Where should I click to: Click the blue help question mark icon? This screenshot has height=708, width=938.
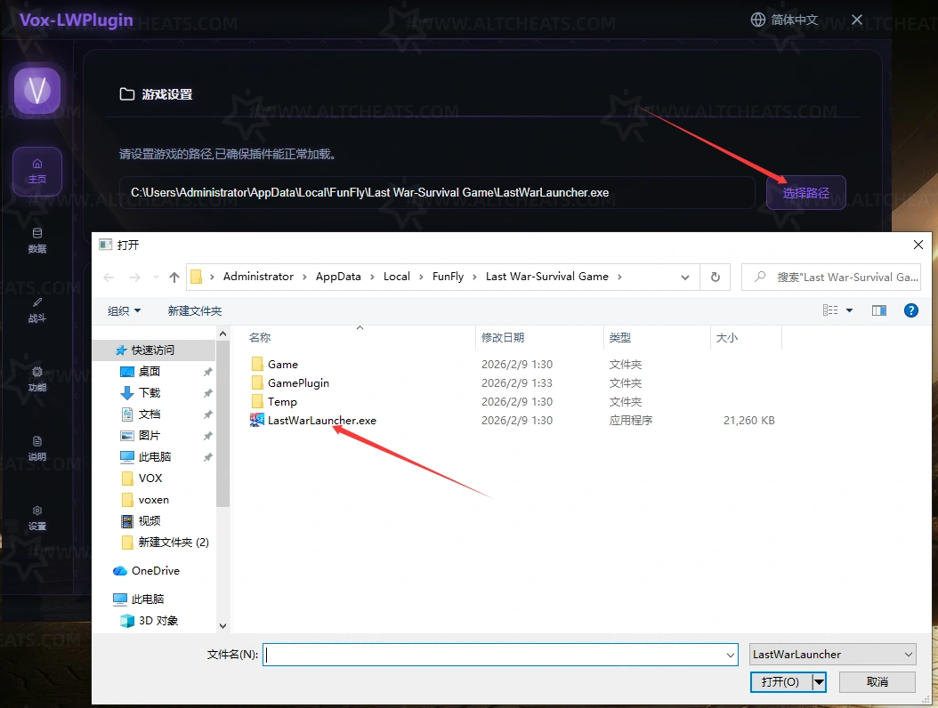point(910,310)
